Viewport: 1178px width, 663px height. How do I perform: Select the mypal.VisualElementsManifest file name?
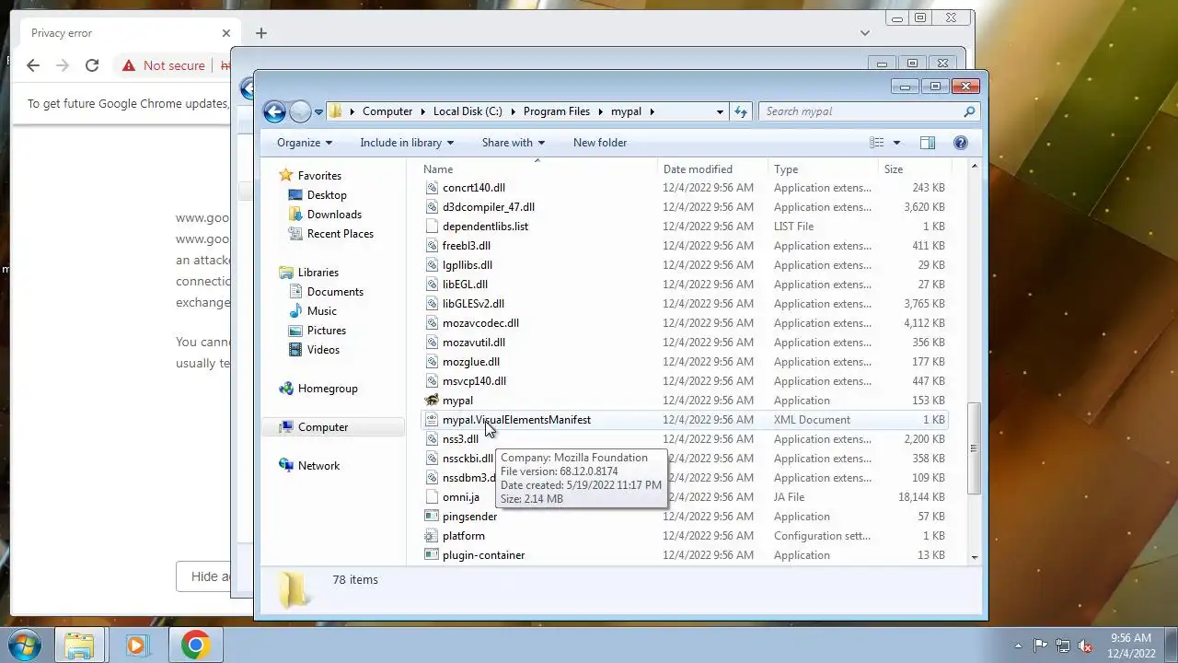(516, 420)
